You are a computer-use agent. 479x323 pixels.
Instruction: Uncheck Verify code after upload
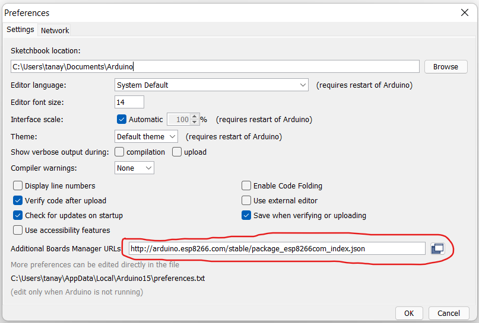click(x=18, y=200)
